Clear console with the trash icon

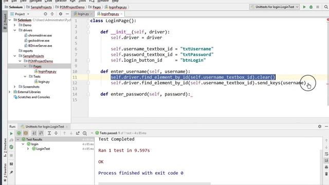(x=326, y=174)
